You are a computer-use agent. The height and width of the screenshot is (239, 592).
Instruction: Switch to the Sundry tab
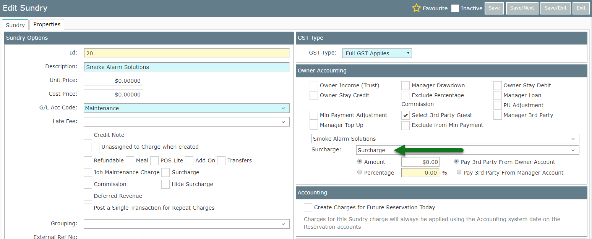click(x=15, y=25)
